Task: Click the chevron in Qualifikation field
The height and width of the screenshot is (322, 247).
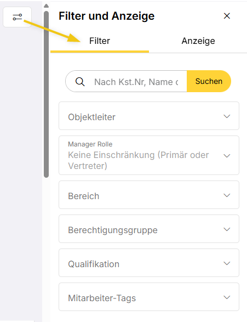Action: point(227,263)
